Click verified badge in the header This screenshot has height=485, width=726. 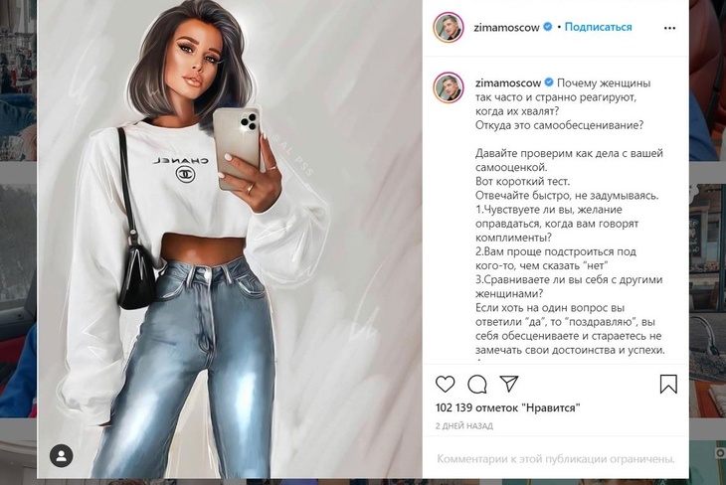point(547,27)
